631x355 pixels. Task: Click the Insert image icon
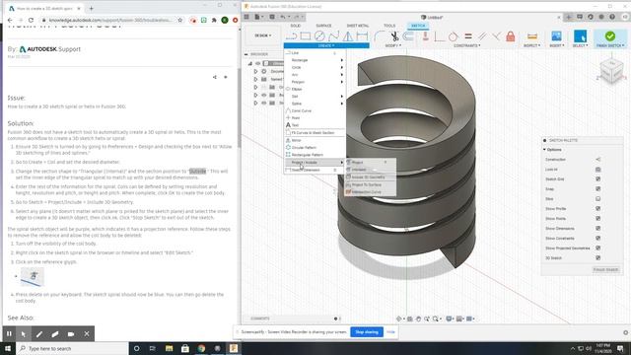point(556,36)
